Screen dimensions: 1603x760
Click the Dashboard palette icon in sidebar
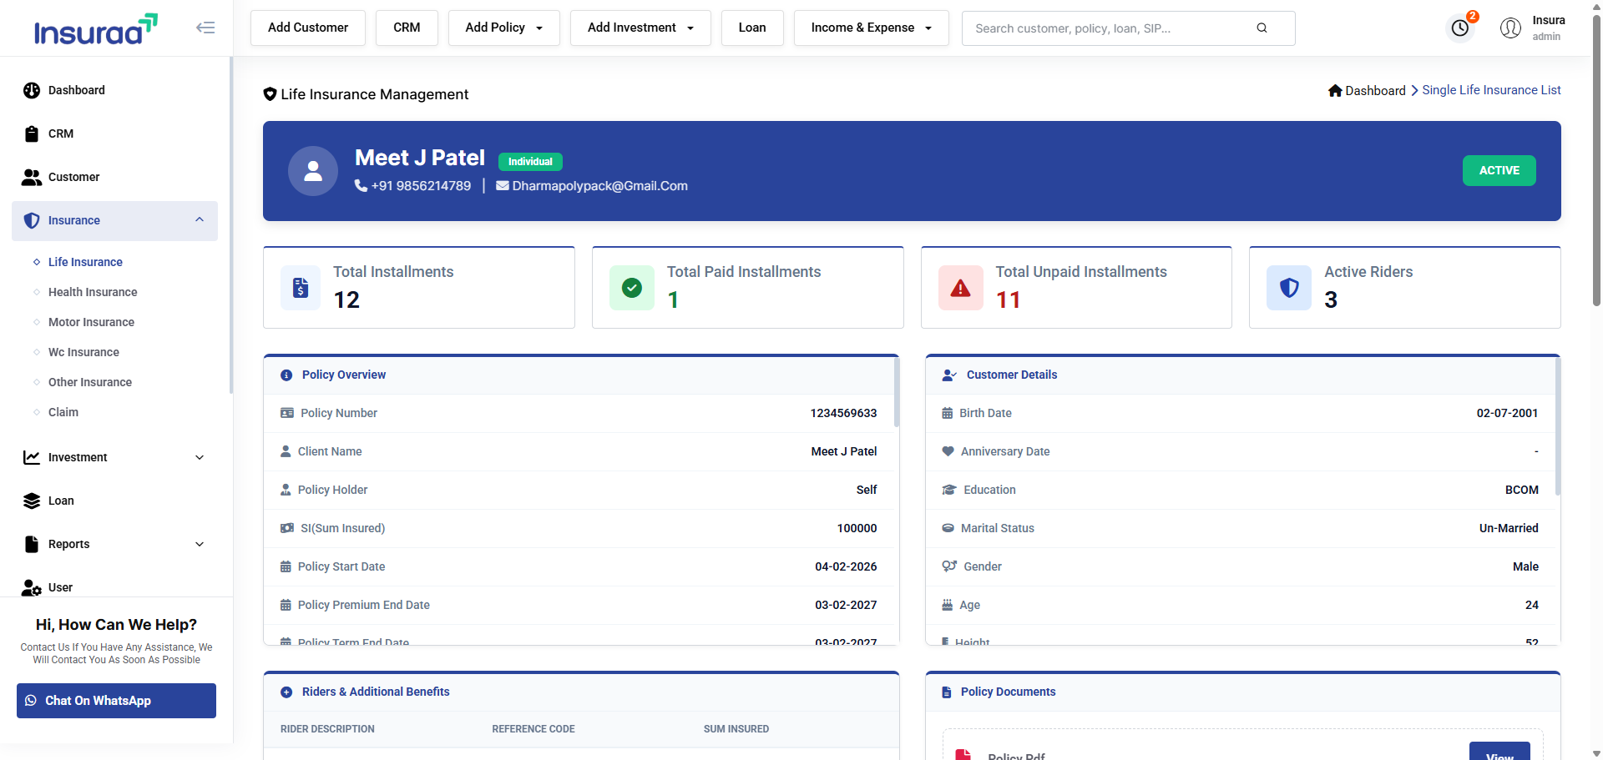pos(32,90)
